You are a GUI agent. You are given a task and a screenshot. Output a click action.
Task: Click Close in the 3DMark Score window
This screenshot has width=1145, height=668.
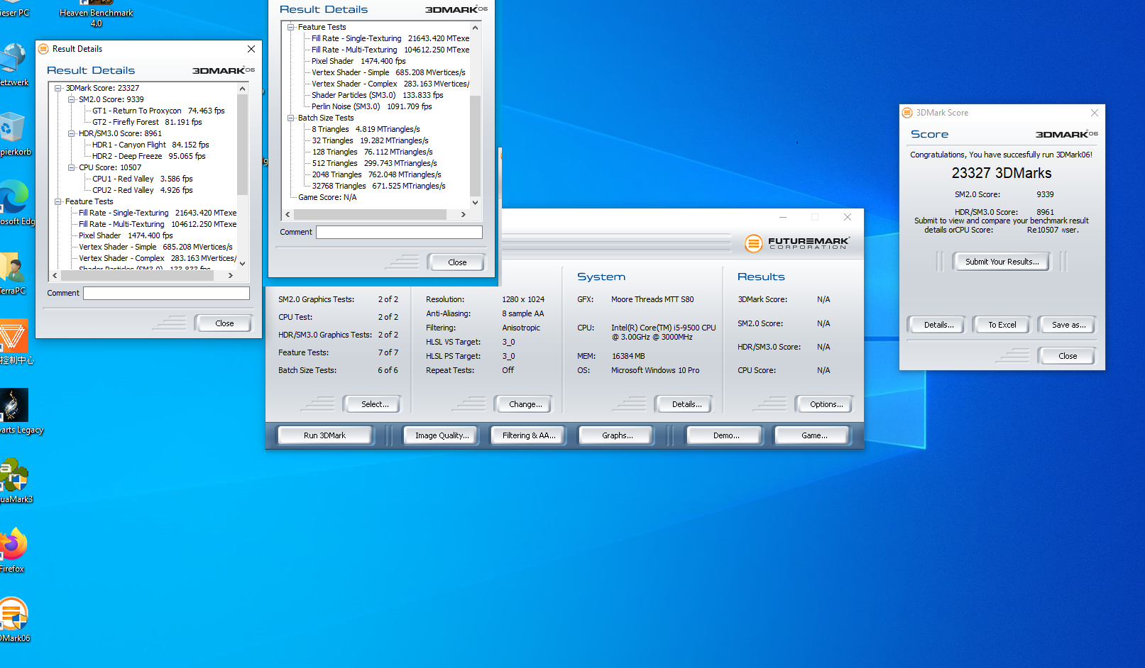click(x=1067, y=356)
